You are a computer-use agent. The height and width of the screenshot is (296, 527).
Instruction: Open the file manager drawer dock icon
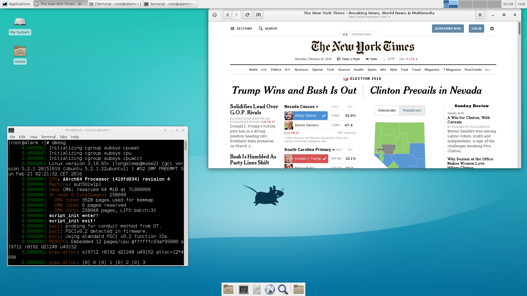[x=257, y=289]
